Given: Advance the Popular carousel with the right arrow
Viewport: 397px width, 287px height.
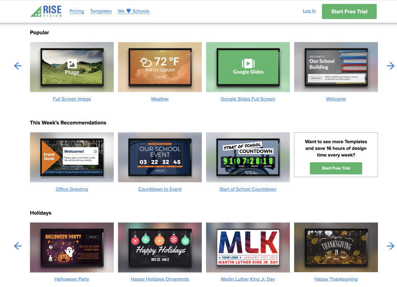Looking at the screenshot, I should [x=390, y=66].
